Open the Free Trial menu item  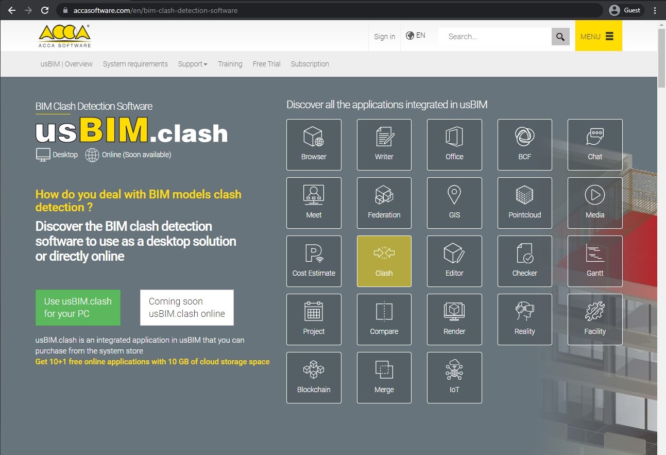point(266,64)
